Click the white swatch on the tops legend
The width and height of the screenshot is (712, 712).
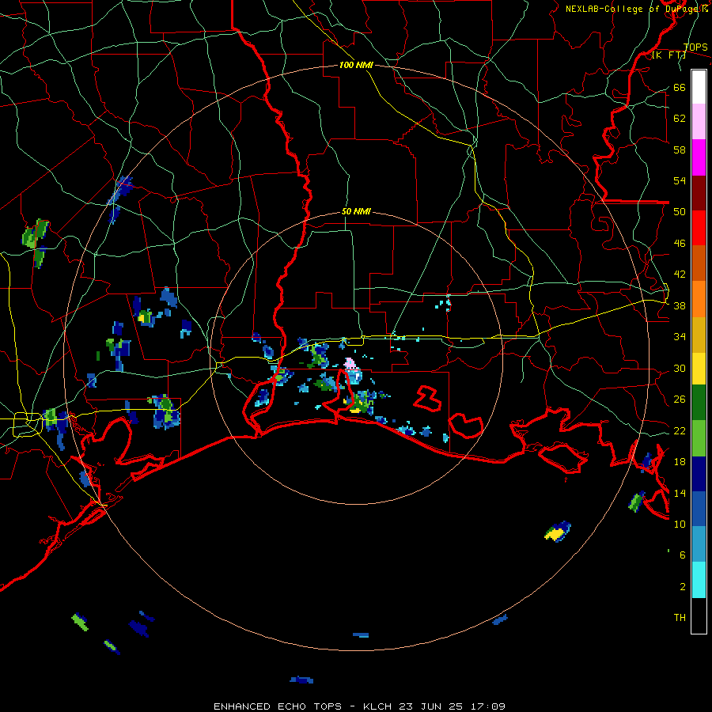pos(699,87)
